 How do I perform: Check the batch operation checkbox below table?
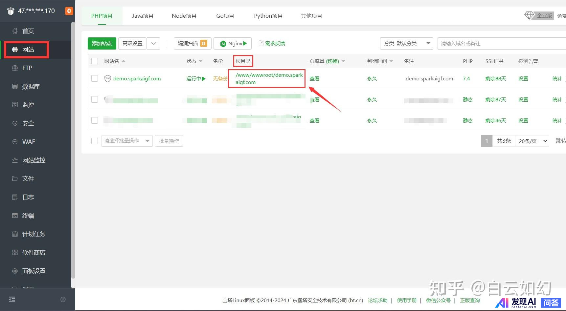[95, 141]
